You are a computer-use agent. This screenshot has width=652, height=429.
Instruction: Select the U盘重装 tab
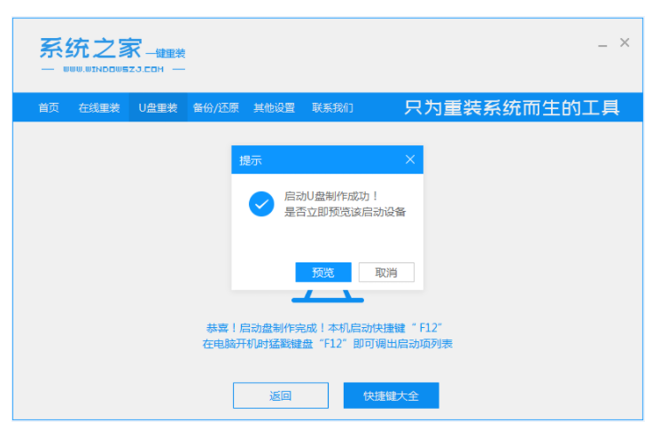pos(158,108)
